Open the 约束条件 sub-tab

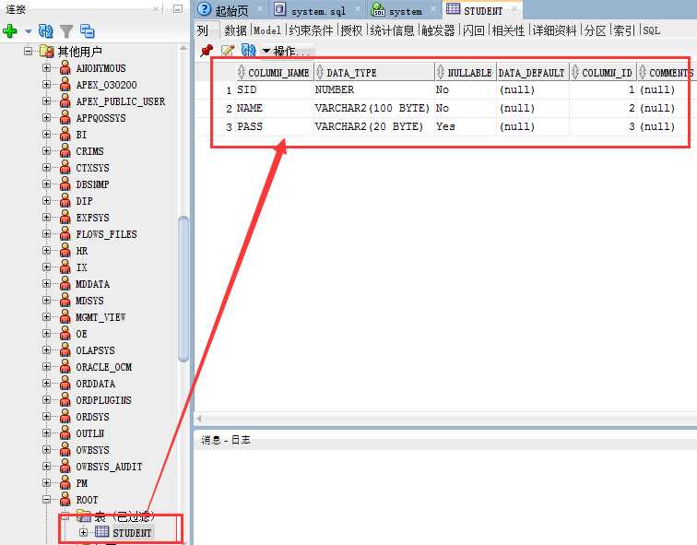(311, 30)
